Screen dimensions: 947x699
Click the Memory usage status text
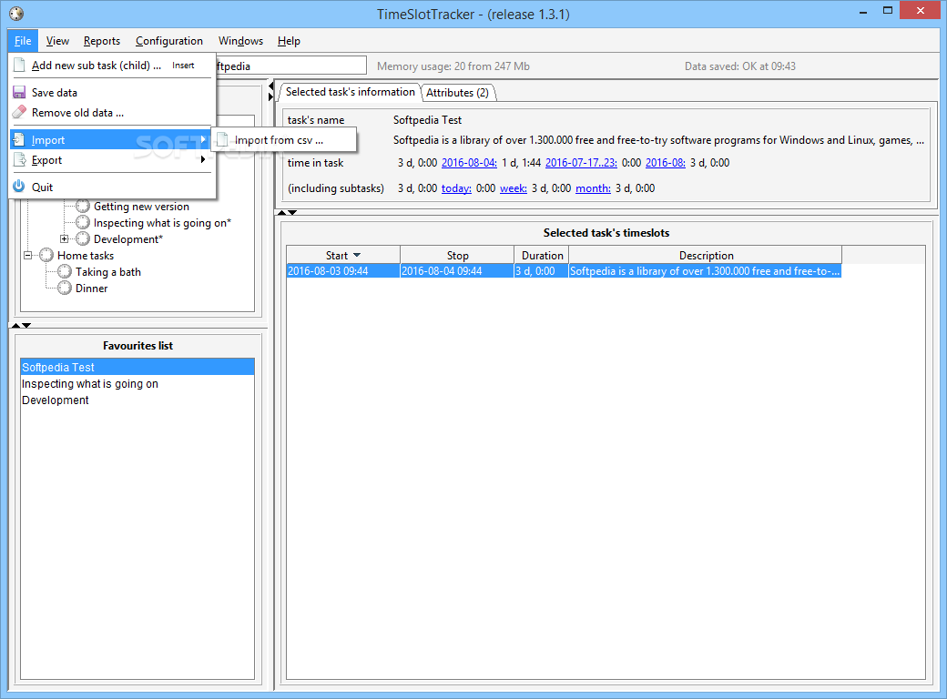click(x=453, y=66)
